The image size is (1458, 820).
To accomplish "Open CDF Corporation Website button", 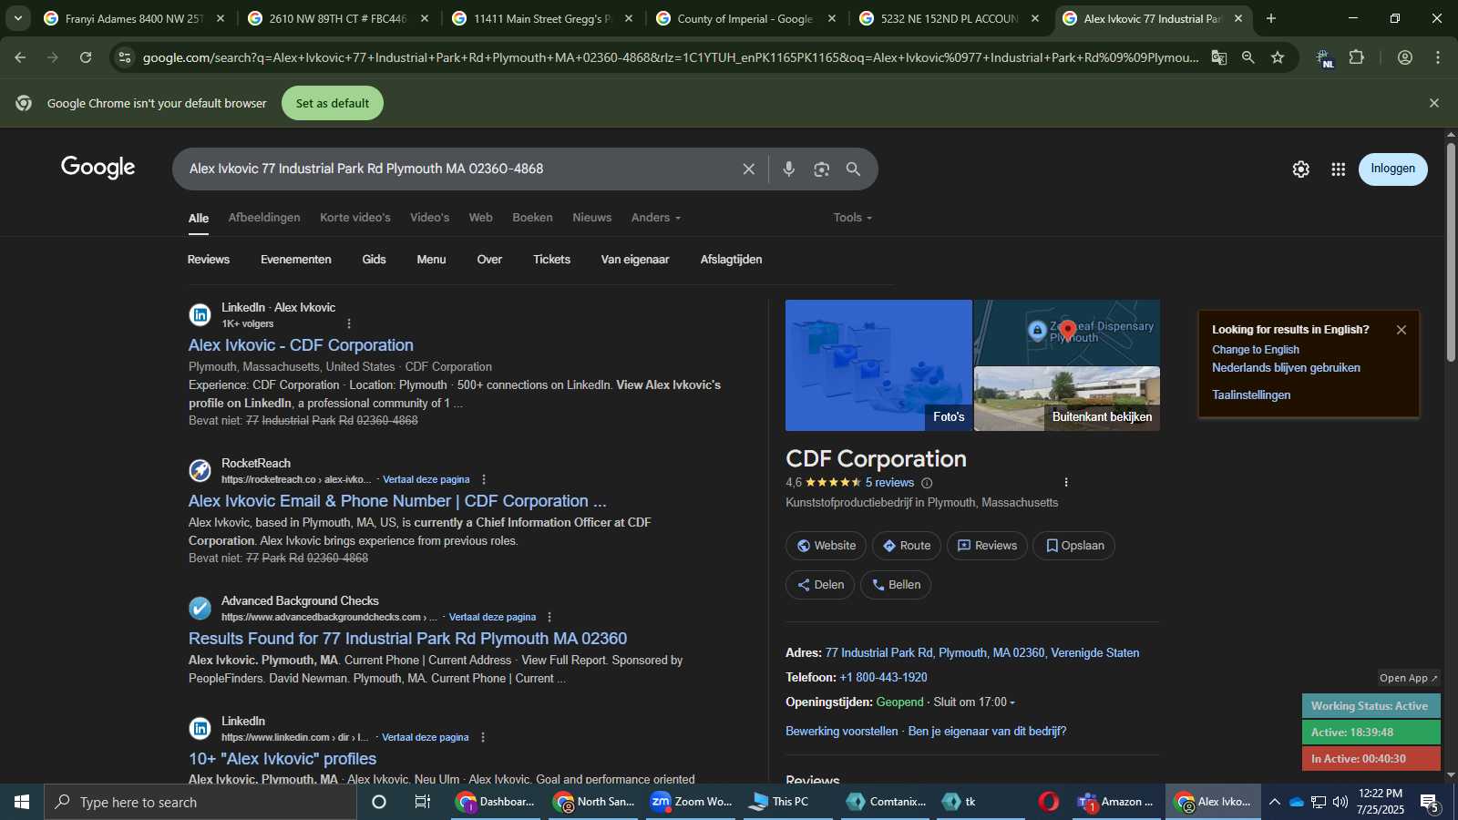I will point(827,546).
